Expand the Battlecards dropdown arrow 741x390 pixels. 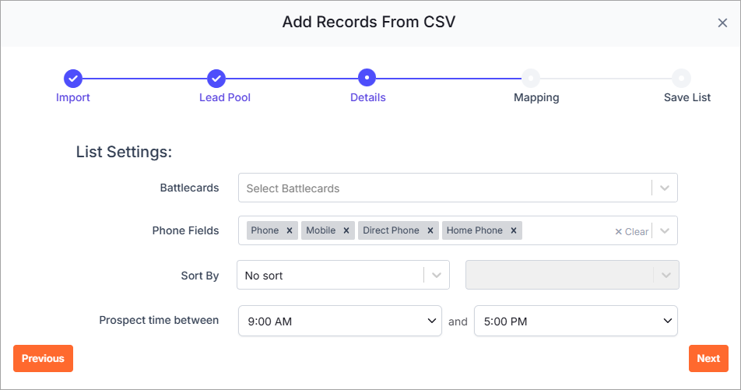pos(665,188)
